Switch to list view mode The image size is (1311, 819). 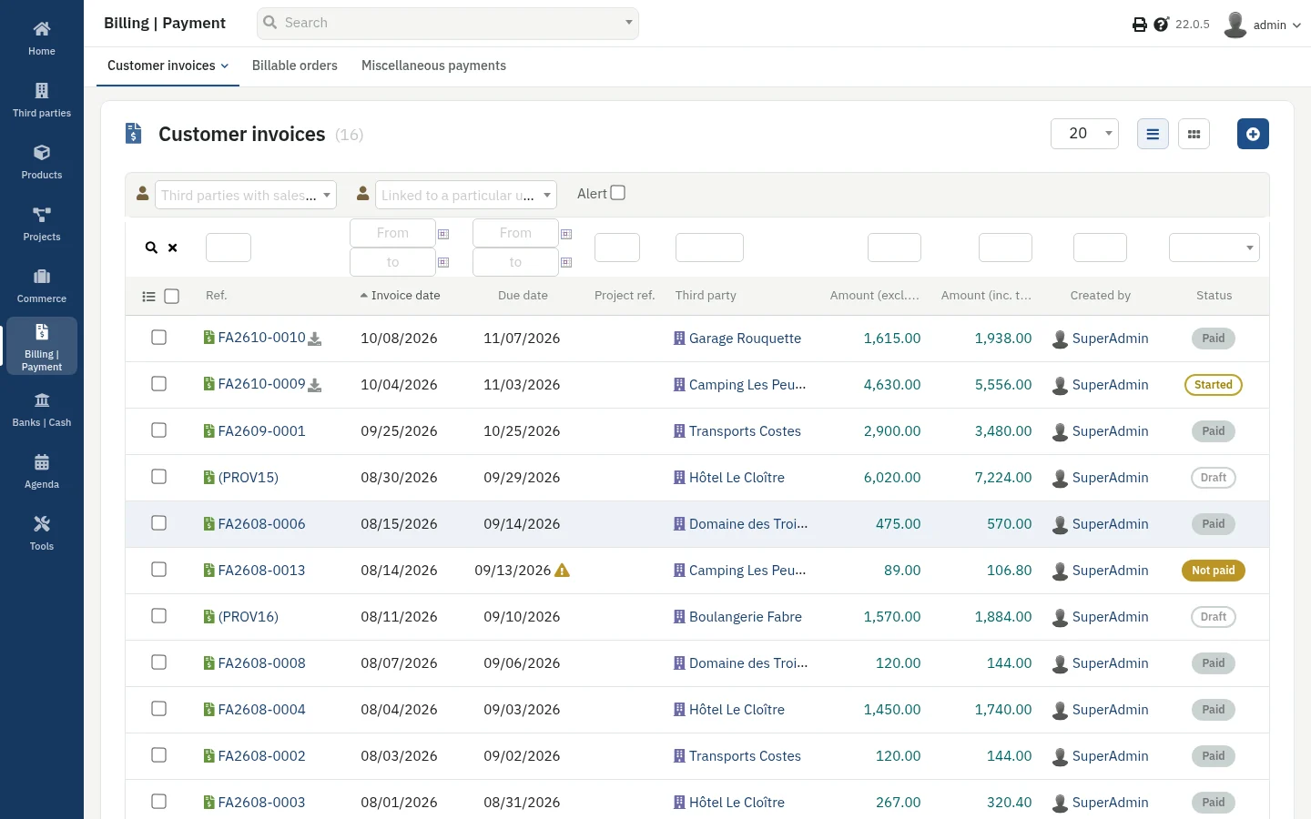pos(1153,134)
